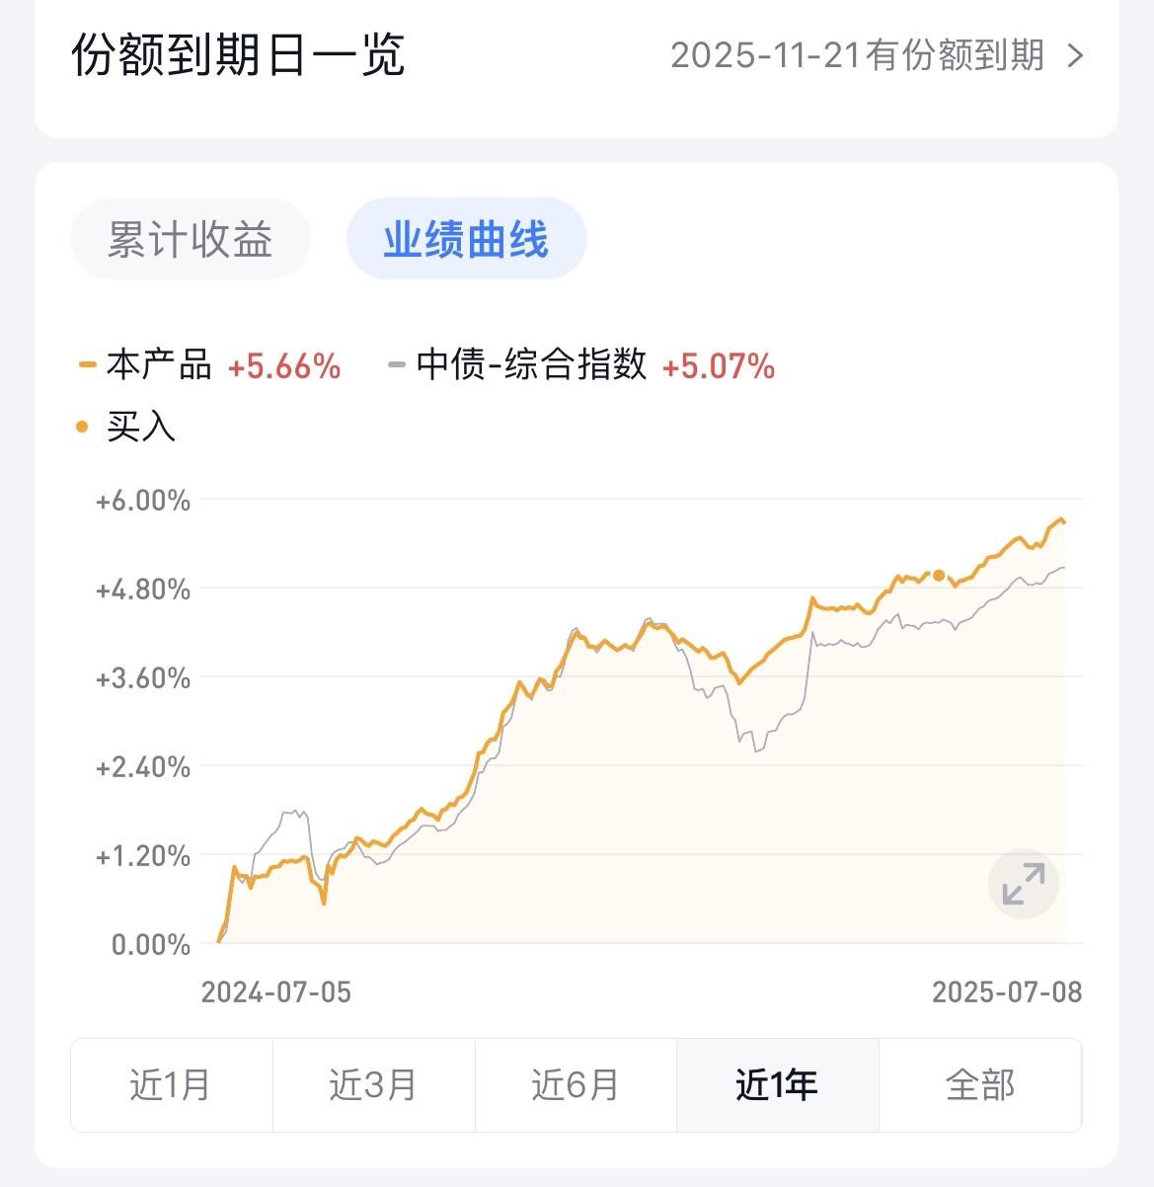Select the 业绩曲线 tab
The width and height of the screenshot is (1154, 1187).
tap(466, 239)
